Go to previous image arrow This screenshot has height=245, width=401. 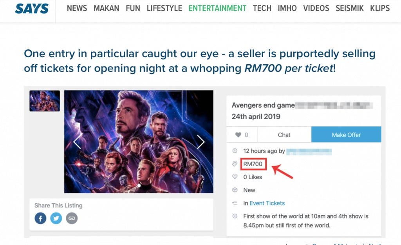(77, 142)
